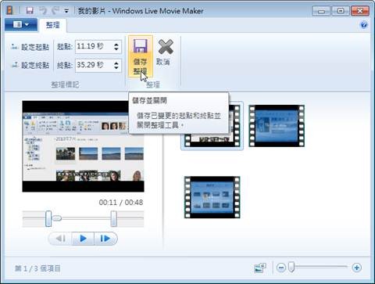Increase end point with up stepper arrow

pyautogui.click(x=116, y=63)
